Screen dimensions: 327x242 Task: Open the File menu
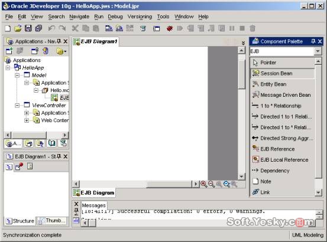coord(9,17)
